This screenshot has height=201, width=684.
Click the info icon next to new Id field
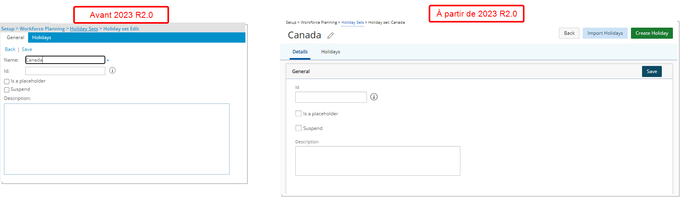[x=374, y=97]
